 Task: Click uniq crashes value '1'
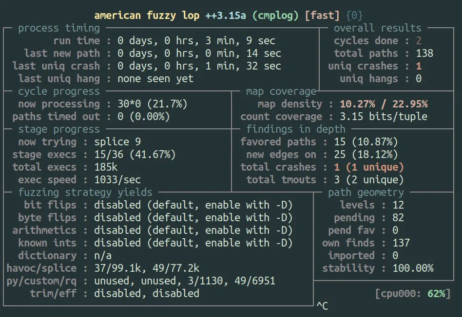click(419, 66)
